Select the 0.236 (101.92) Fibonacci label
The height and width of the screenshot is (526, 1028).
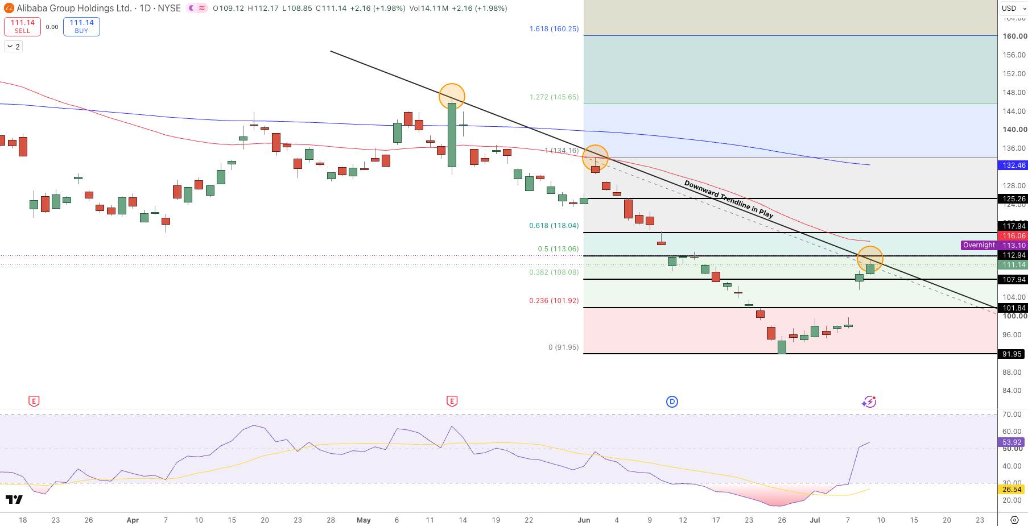point(554,300)
